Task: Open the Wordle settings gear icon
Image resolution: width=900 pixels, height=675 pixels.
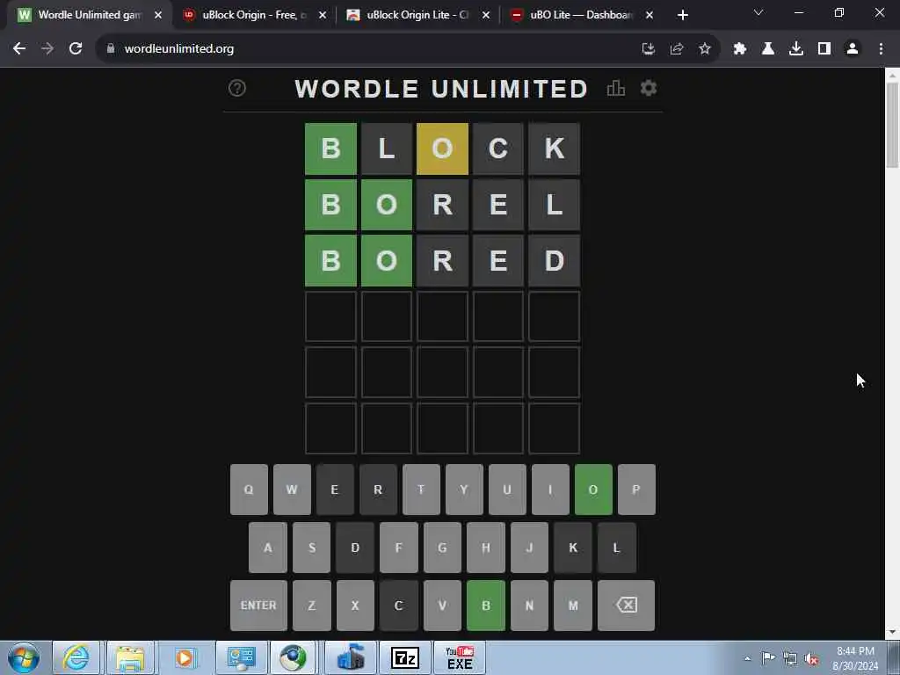Action: pos(649,89)
